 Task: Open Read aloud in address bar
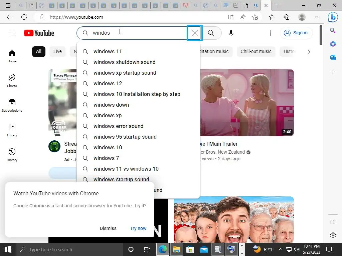coord(243,17)
